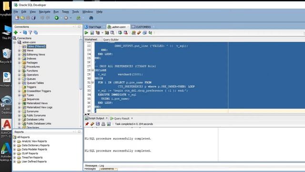Refresh connections with the refresh icon

25,32
